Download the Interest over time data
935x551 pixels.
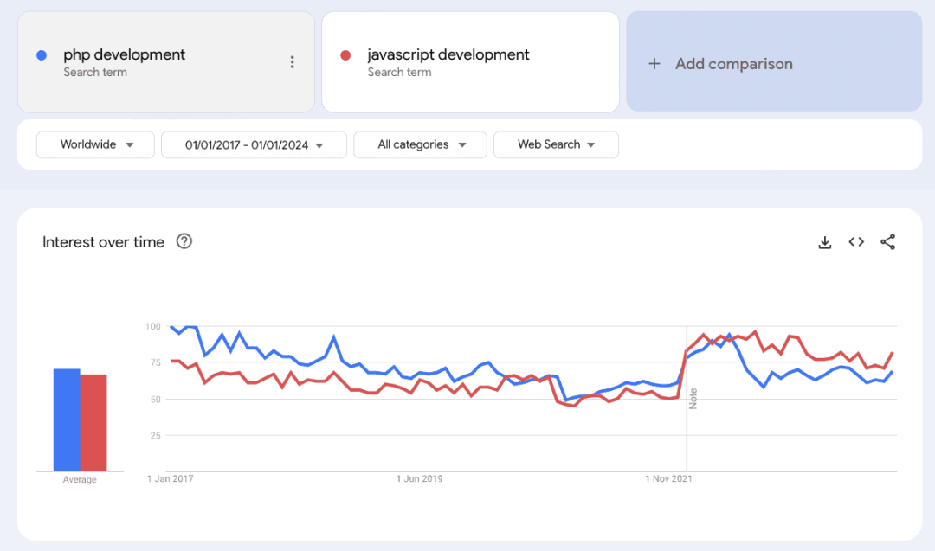(x=824, y=242)
